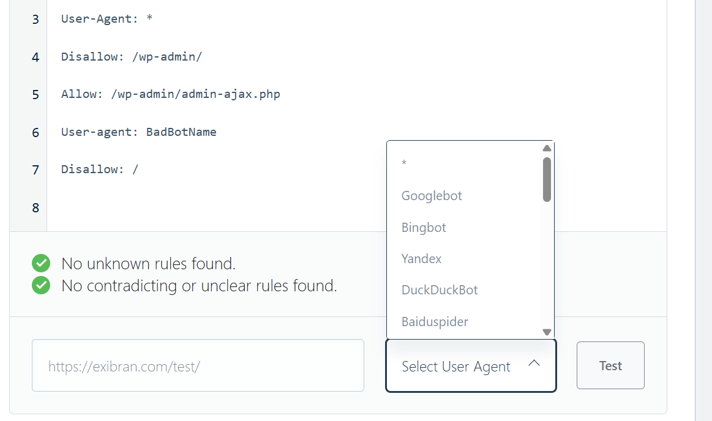Choose DuckDuckBot from the dropdown list
The height and width of the screenshot is (421, 712).
click(440, 290)
